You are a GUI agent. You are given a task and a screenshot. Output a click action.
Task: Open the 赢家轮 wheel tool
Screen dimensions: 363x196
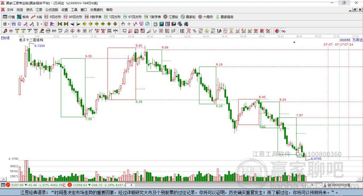[x=188, y=17]
